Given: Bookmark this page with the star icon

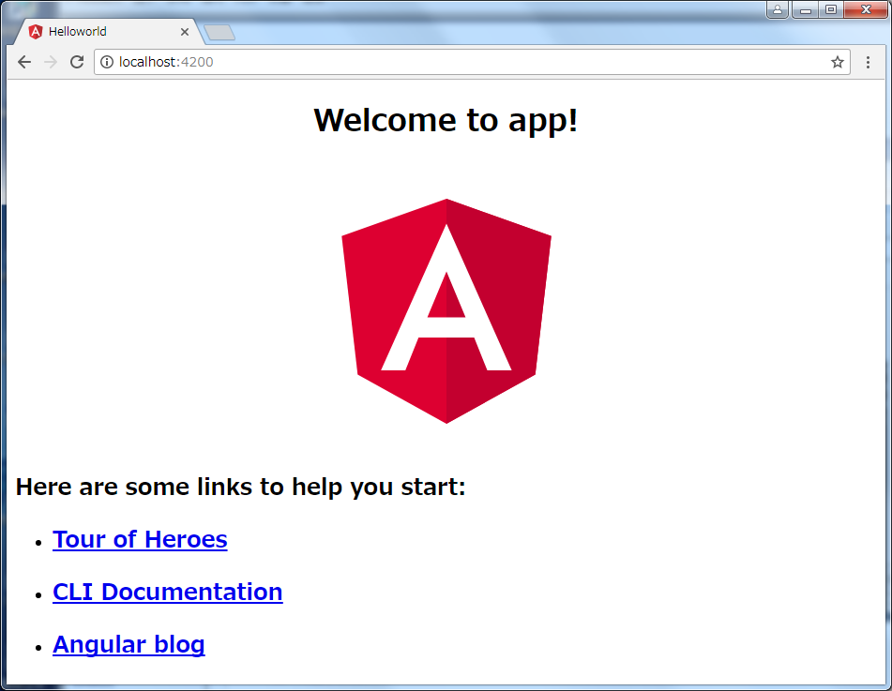Looking at the screenshot, I should point(837,62).
